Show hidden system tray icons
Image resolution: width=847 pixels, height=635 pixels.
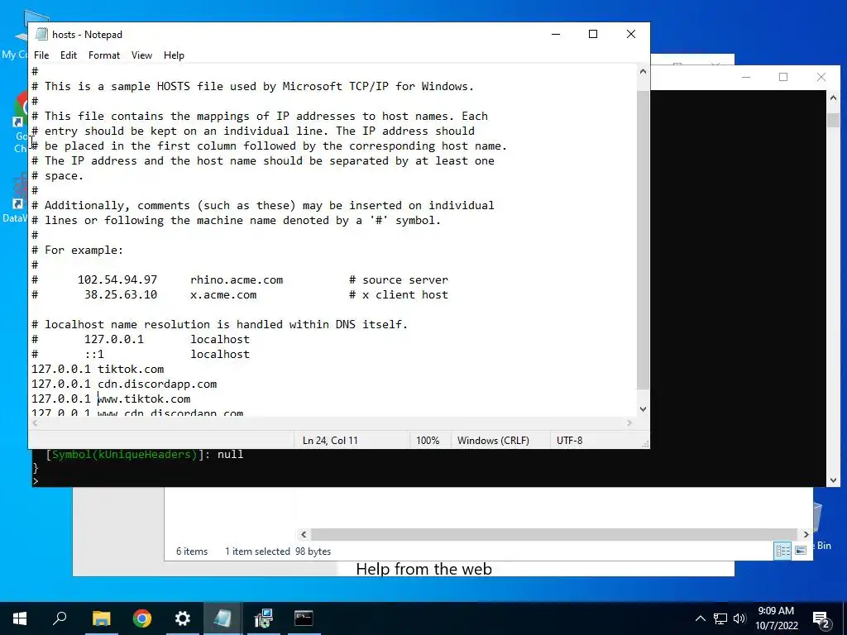pyautogui.click(x=700, y=618)
